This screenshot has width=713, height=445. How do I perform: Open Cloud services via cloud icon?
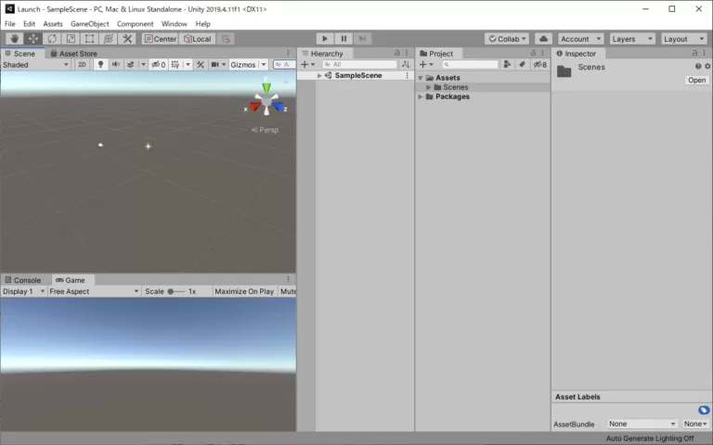pos(544,39)
